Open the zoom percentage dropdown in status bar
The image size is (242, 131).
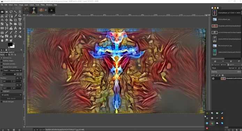[42, 130]
